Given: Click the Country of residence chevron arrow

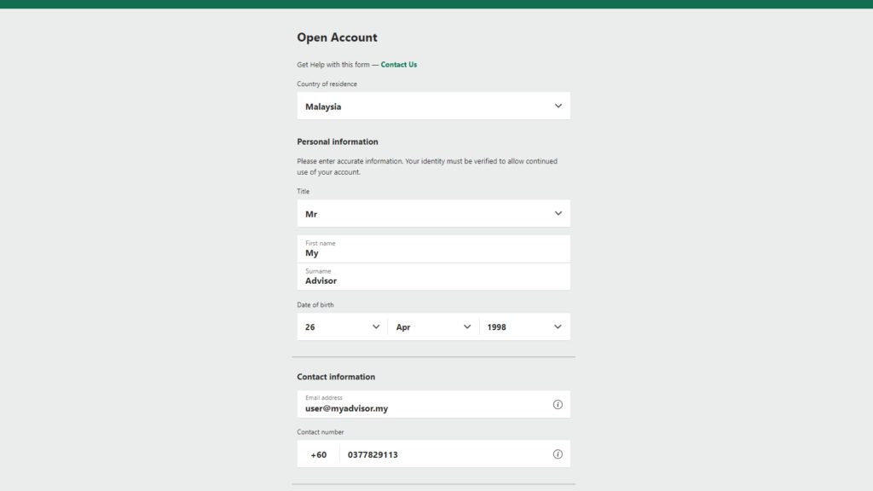Looking at the screenshot, I should 558,106.
